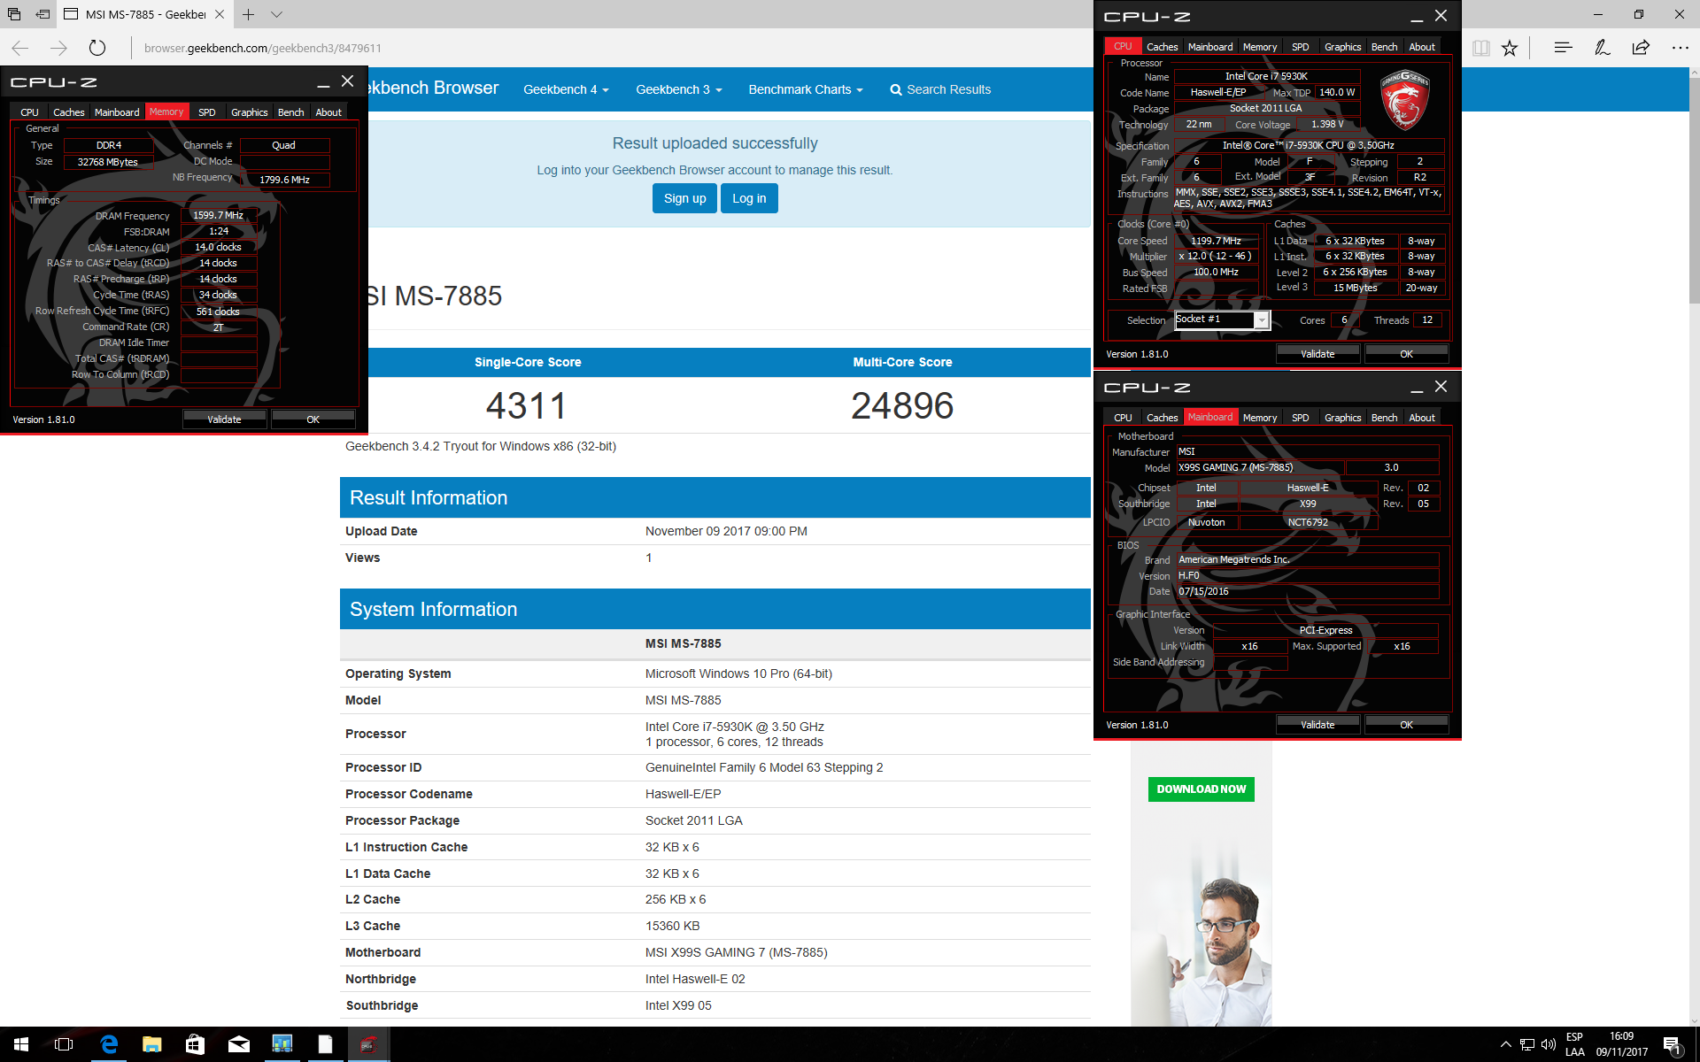This screenshot has height=1062, width=1700.
Task: Set these tabs aside icon
Action: click(42, 14)
